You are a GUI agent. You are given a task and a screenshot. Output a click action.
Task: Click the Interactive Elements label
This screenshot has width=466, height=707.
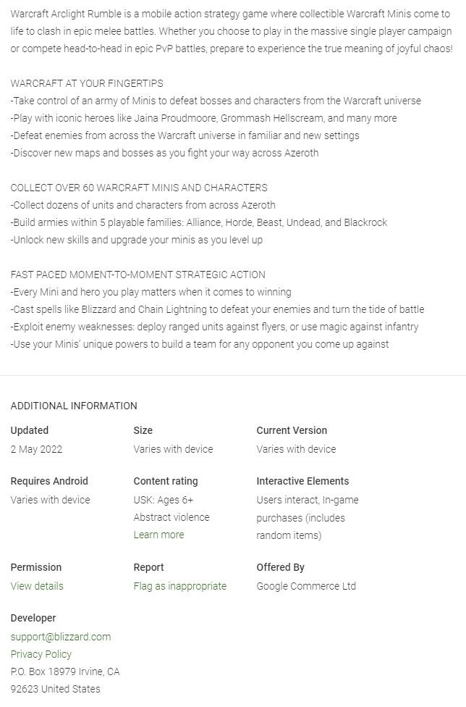tap(302, 481)
